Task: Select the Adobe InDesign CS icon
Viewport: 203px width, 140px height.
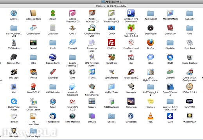Action: tap(92, 13)
